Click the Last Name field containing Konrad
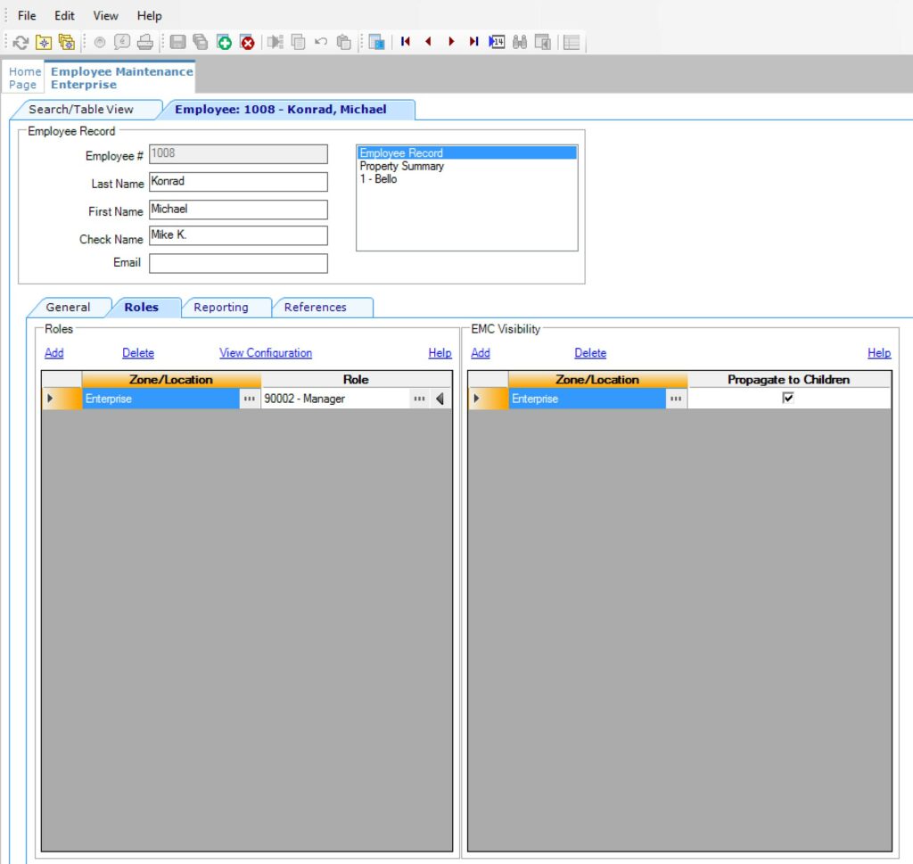The image size is (913, 864). click(238, 182)
